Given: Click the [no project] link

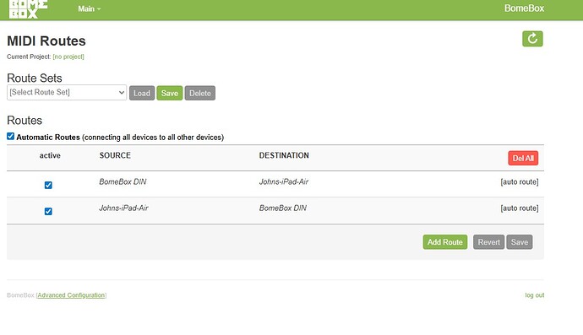Looking at the screenshot, I should click(x=68, y=57).
